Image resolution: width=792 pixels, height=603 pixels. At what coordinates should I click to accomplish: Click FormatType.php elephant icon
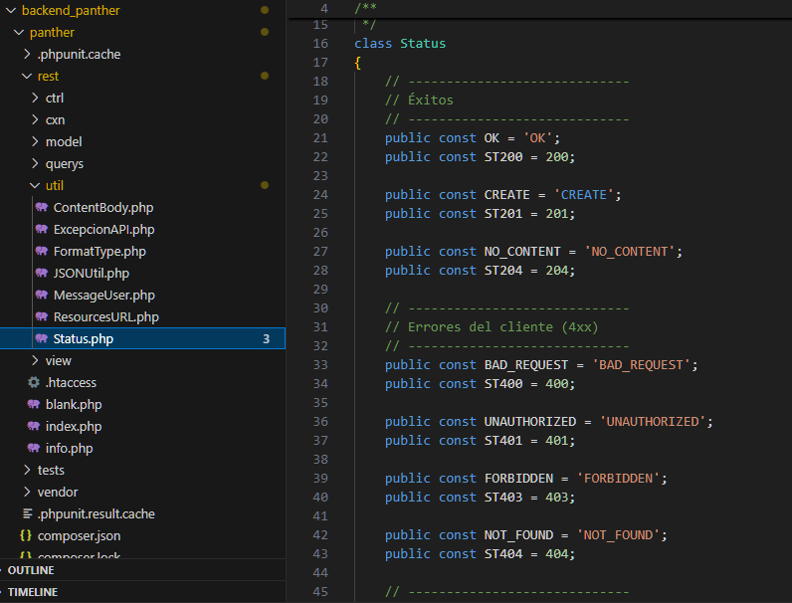pos(42,251)
